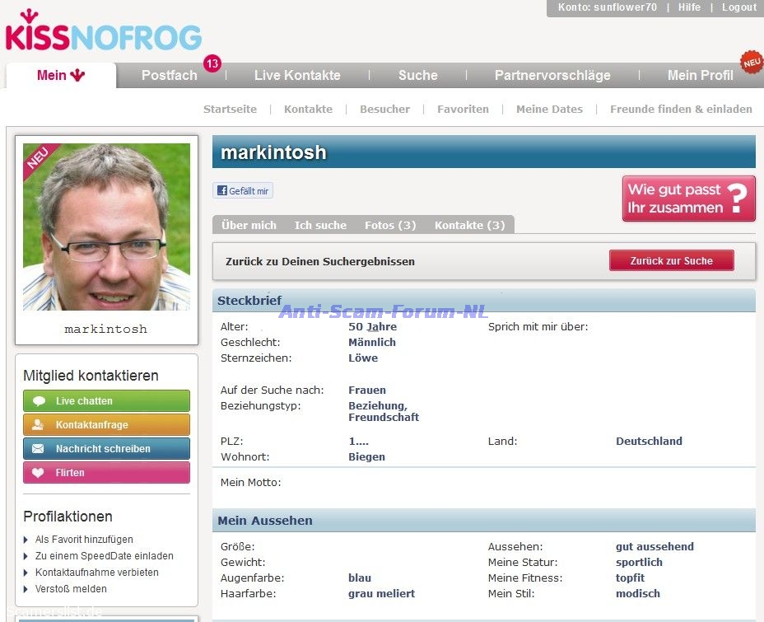Click the markintosh profile photo

click(x=106, y=227)
